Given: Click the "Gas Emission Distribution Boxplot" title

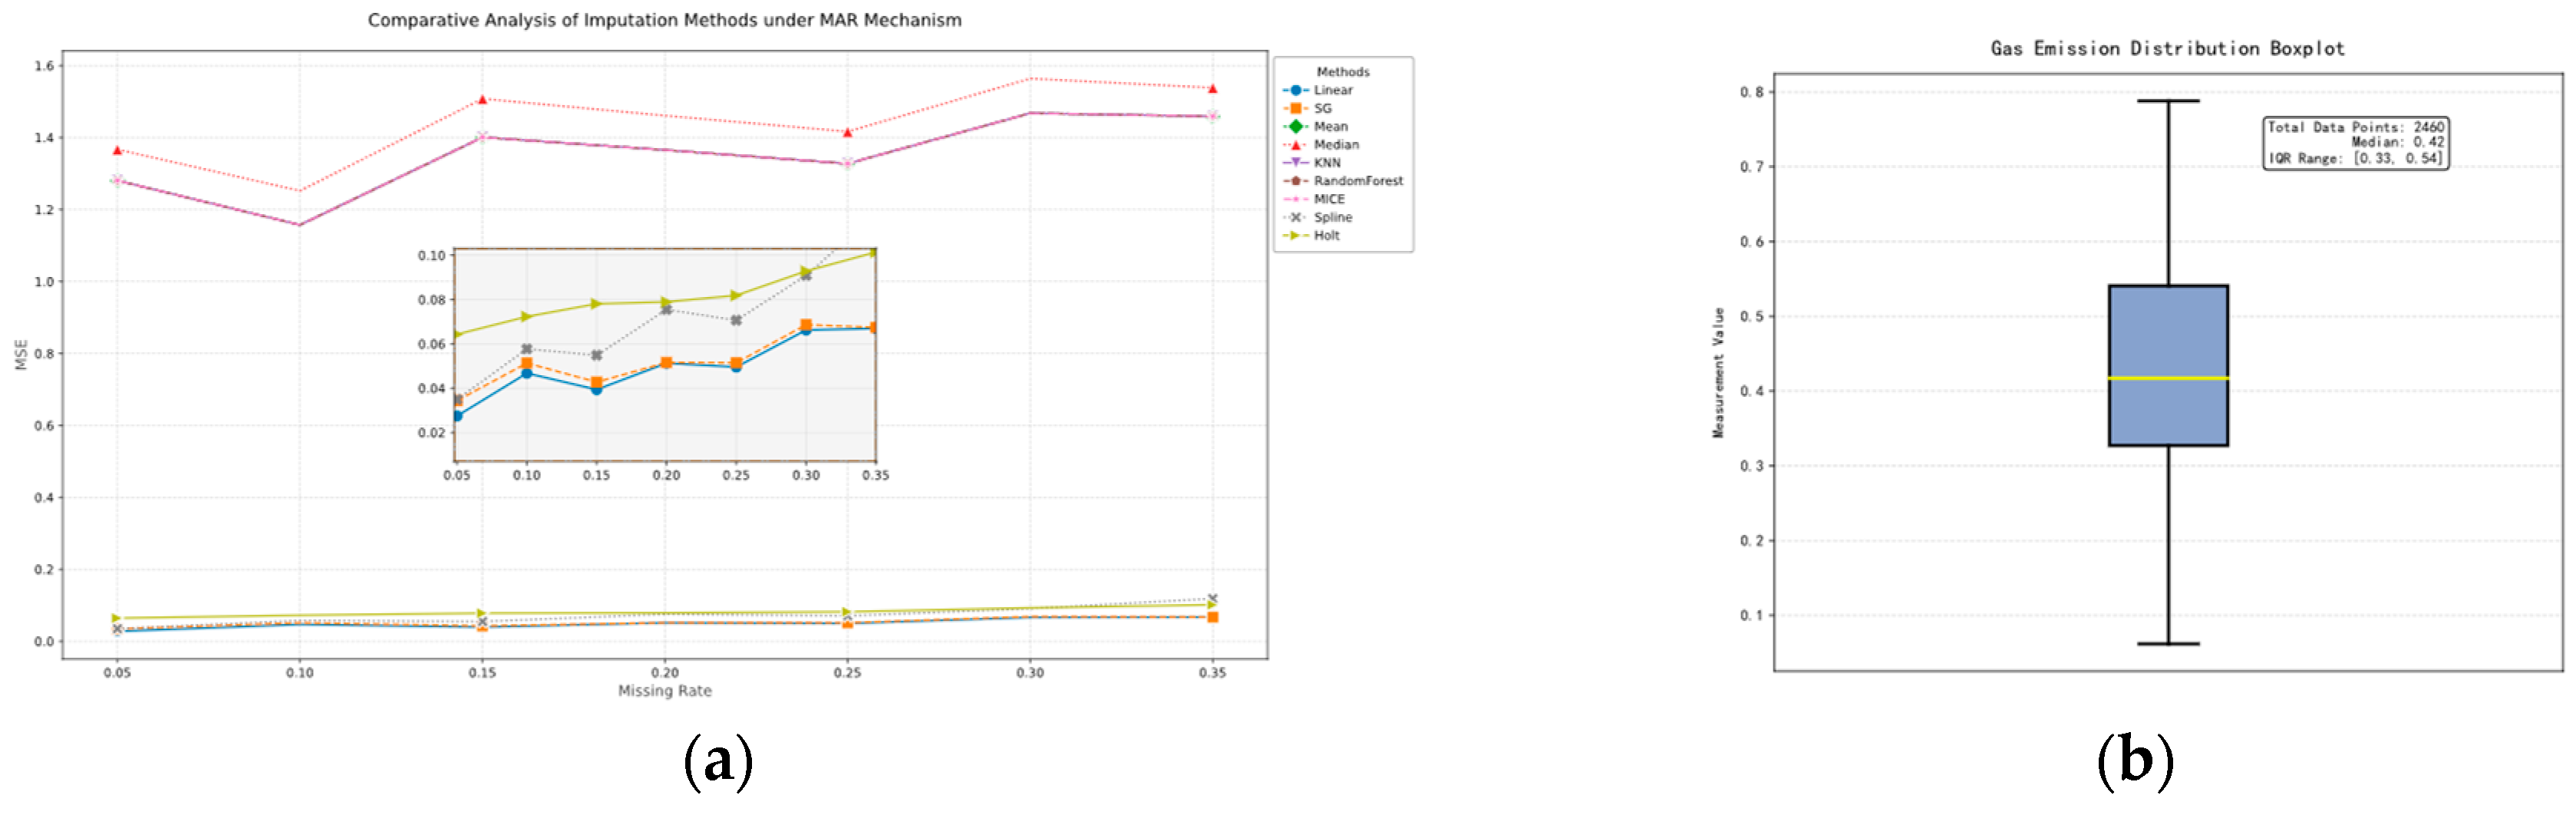Looking at the screenshot, I should [x=2167, y=48].
